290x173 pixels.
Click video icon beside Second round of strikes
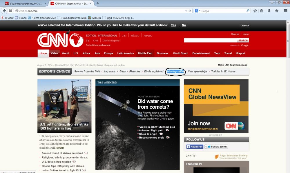point(86,153)
